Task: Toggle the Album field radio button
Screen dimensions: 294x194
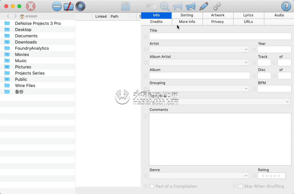Action: point(146,76)
